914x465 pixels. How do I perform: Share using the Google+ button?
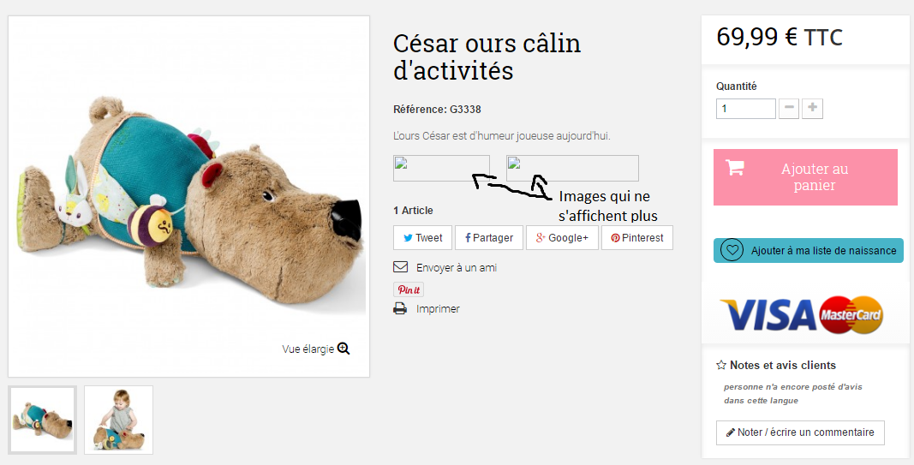click(563, 238)
